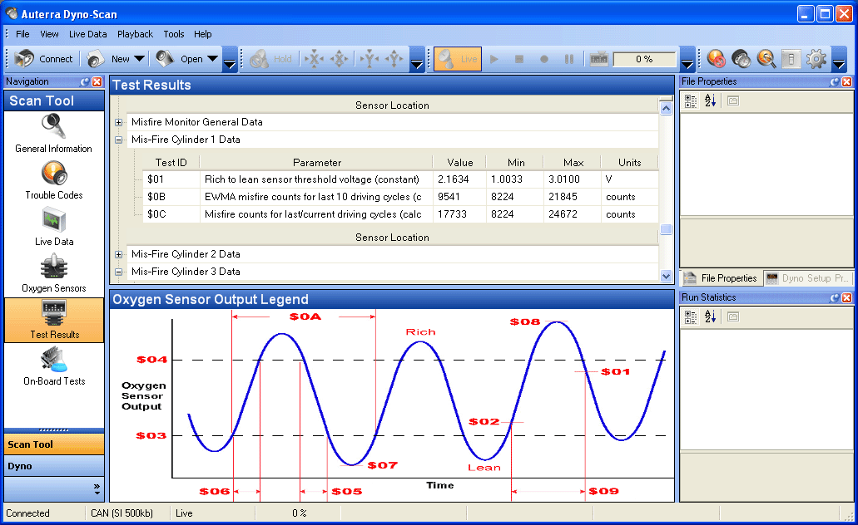Click categorized view icon in Run Statistics

point(691,316)
